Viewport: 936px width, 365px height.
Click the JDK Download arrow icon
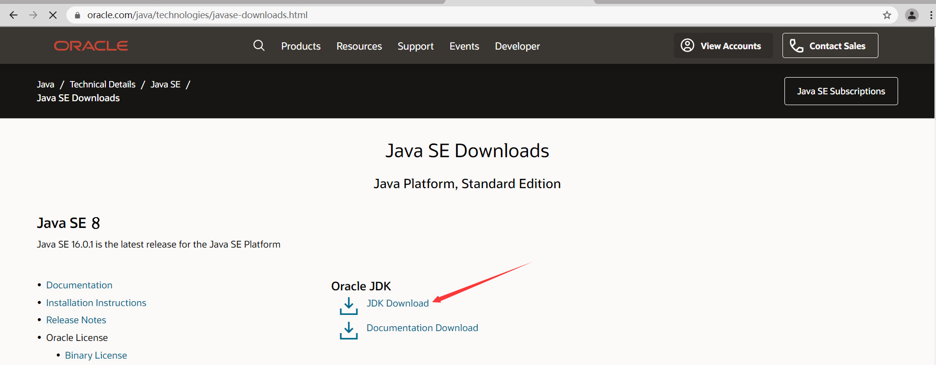click(348, 306)
